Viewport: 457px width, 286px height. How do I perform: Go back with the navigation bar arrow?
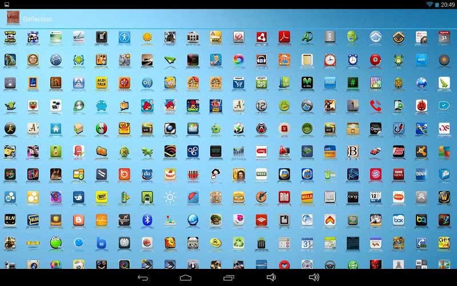pyautogui.click(x=143, y=277)
